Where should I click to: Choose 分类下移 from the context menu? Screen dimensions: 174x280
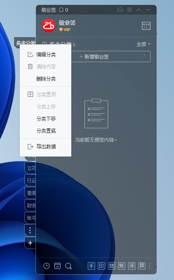tap(46, 119)
